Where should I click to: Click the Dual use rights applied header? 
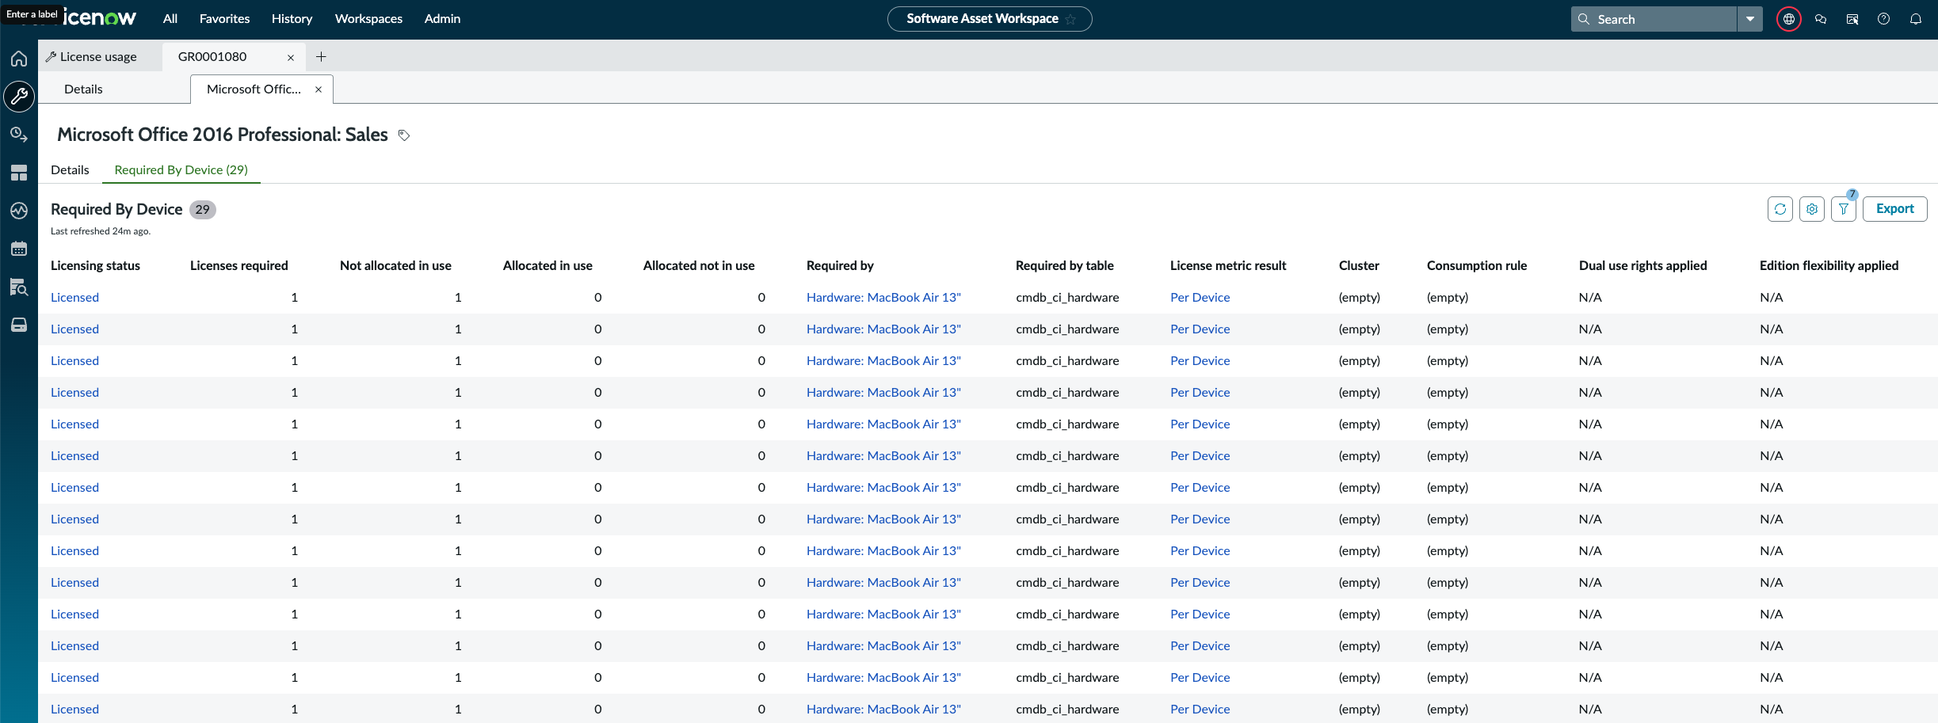click(x=1643, y=265)
